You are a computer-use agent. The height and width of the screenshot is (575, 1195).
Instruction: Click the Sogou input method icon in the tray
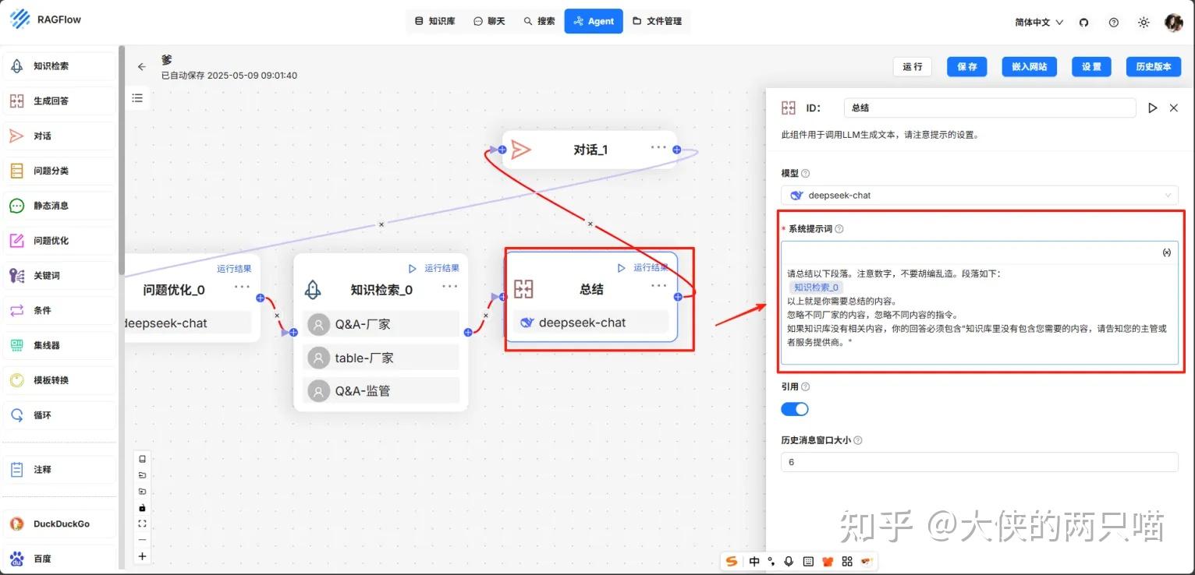click(732, 561)
